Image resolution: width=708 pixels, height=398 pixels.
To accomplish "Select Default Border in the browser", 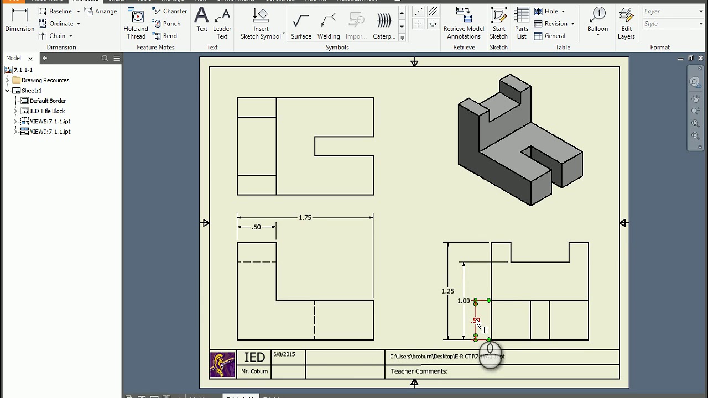I will (43, 101).
